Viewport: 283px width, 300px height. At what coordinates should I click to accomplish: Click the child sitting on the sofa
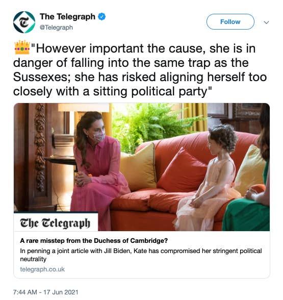click(208, 177)
